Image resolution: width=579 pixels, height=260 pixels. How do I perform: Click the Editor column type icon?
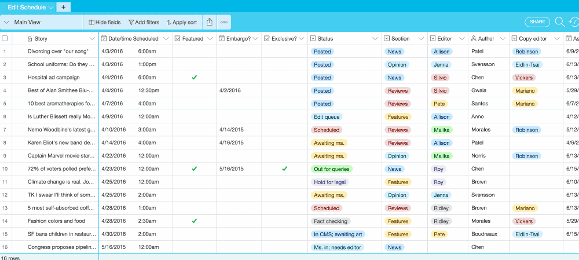coord(433,38)
